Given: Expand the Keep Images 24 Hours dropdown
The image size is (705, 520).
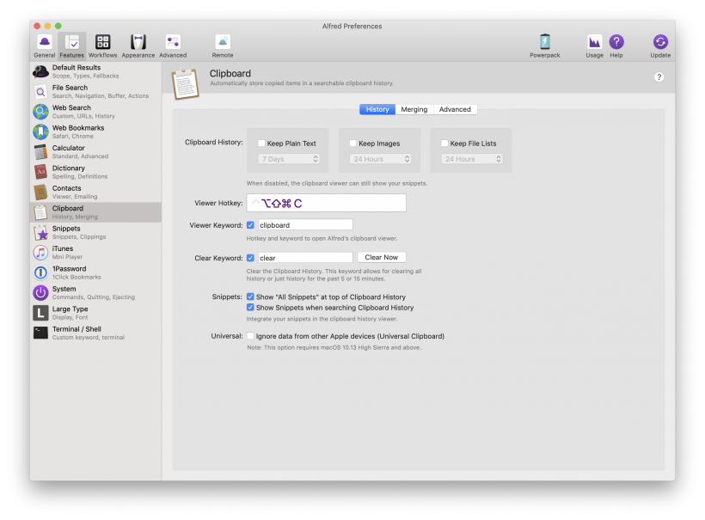Looking at the screenshot, I should (381, 159).
